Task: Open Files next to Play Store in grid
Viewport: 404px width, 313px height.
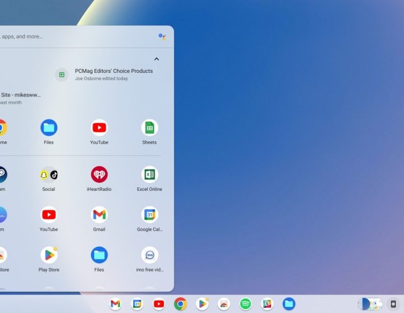Action: (x=99, y=255)
